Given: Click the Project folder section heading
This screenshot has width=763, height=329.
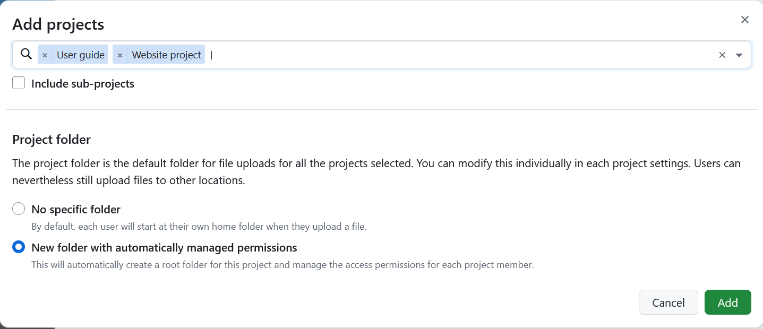Looking at the screenshot, I should 51,139.
